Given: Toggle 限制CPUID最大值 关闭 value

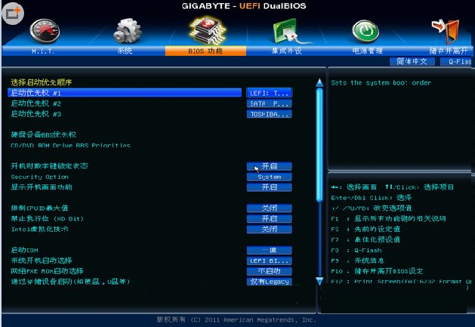Looking at the screenshot, I should pyautogui.click(x=269, y=208).
